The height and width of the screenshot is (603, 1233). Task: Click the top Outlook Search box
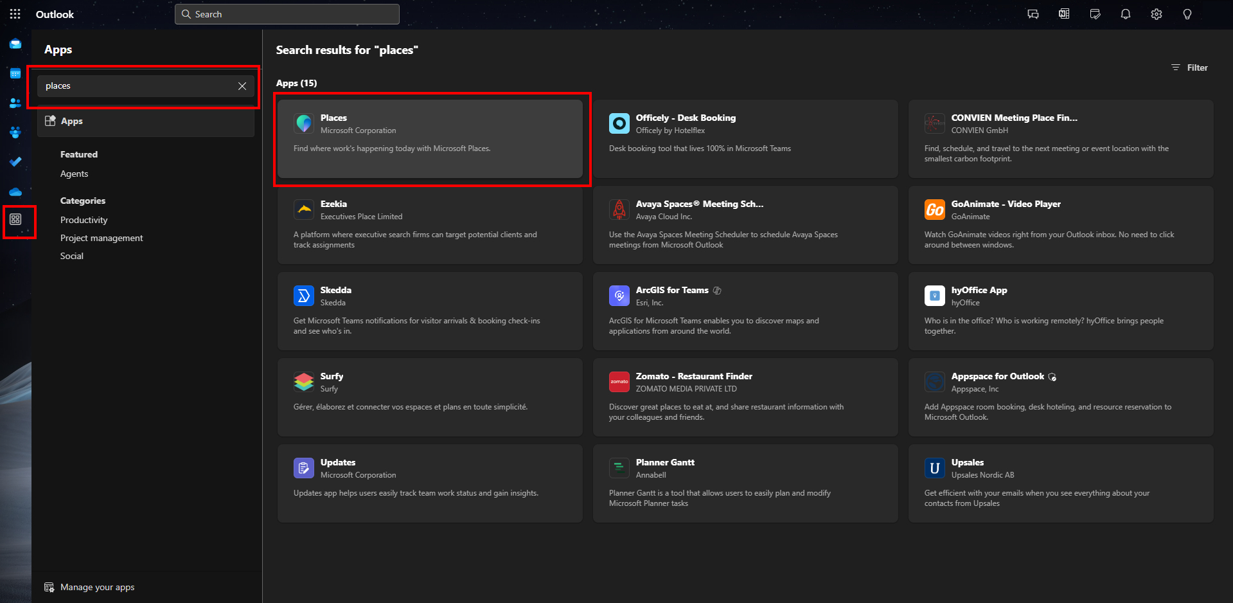pyautogui.click(x=287, y=14)
